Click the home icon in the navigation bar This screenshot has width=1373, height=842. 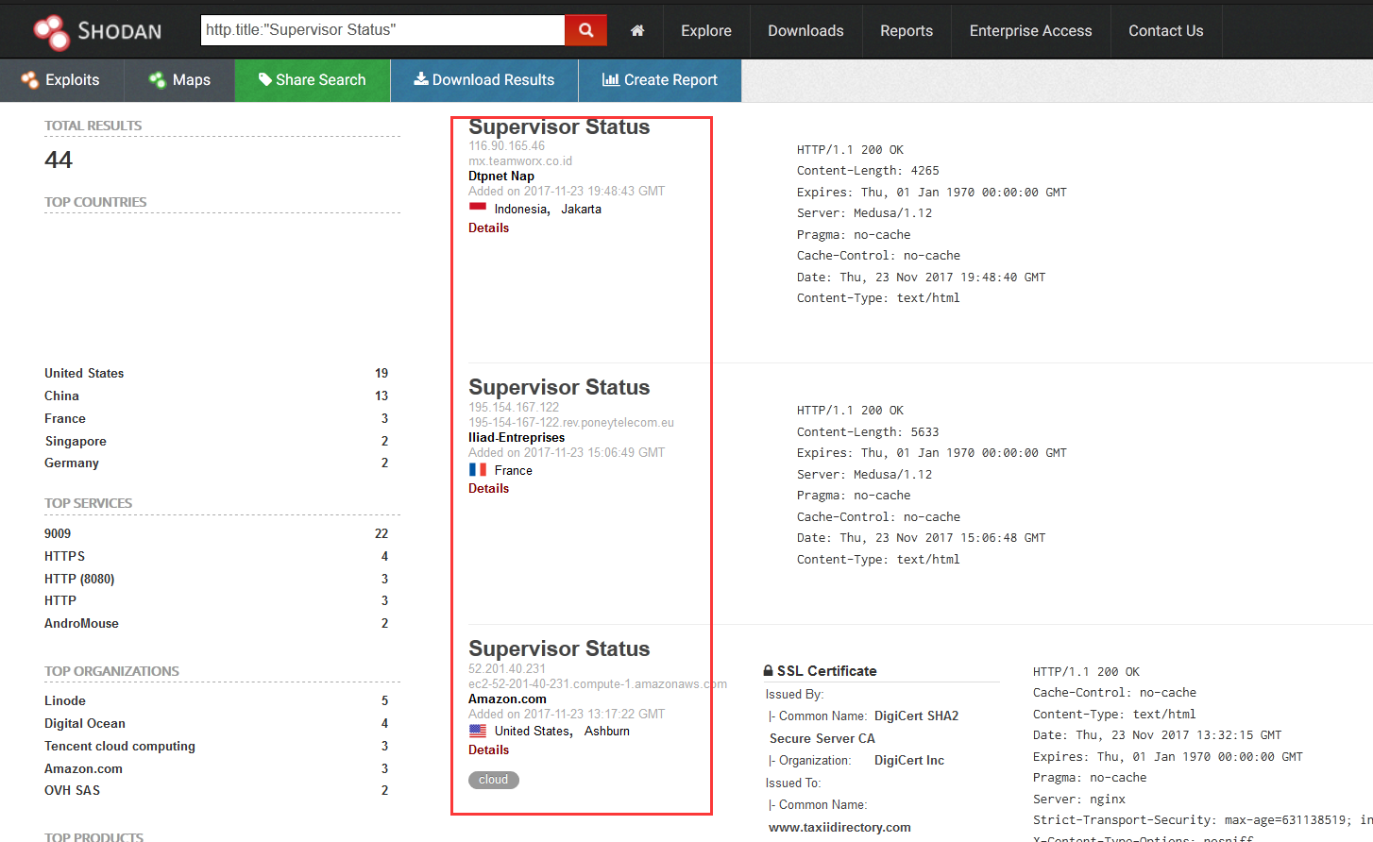637,30
